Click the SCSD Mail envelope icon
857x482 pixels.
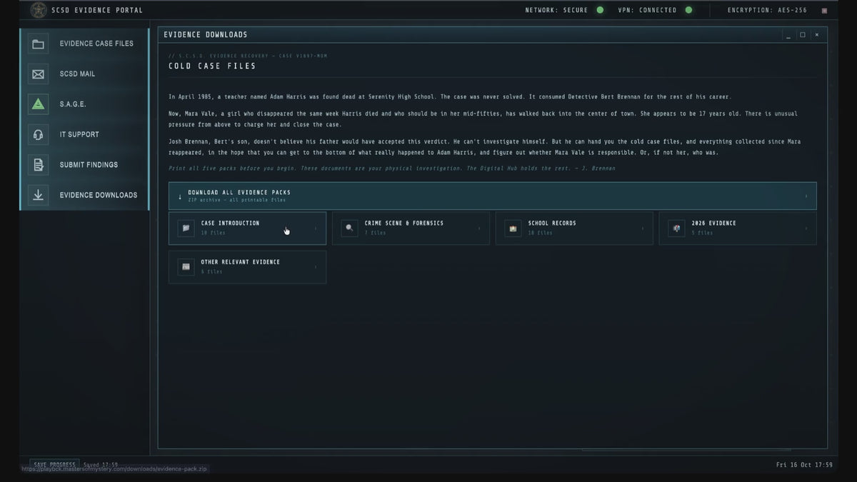coord(39,74)
